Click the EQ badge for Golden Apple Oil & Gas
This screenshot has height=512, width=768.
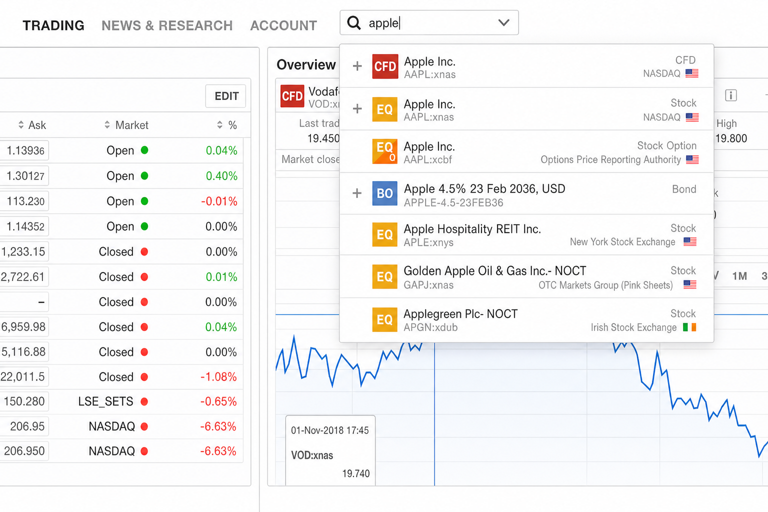[385, 276]
